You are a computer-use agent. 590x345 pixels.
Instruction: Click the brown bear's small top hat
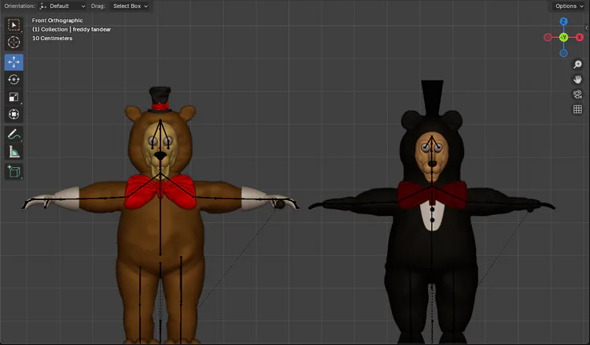160,100
